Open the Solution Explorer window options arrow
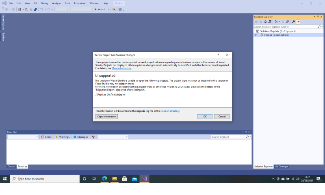The image size is (325, 195). coord(314,17)
